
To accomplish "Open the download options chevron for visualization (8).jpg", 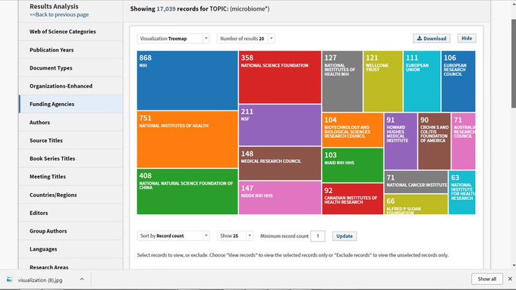I will 82,279.
